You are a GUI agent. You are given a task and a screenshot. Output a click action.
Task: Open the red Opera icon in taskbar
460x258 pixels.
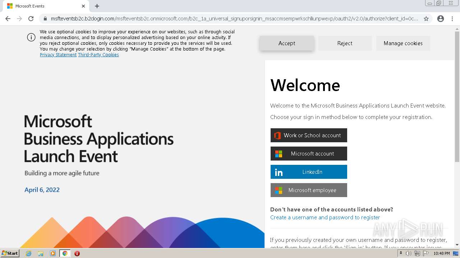pyautogui.click(x=77, y=253)
